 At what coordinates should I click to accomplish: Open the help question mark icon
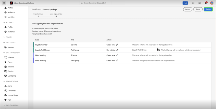(200, 3)
